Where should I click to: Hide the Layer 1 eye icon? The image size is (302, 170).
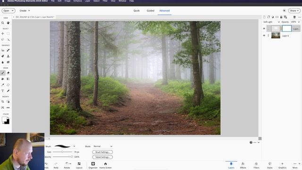[264, 28]
